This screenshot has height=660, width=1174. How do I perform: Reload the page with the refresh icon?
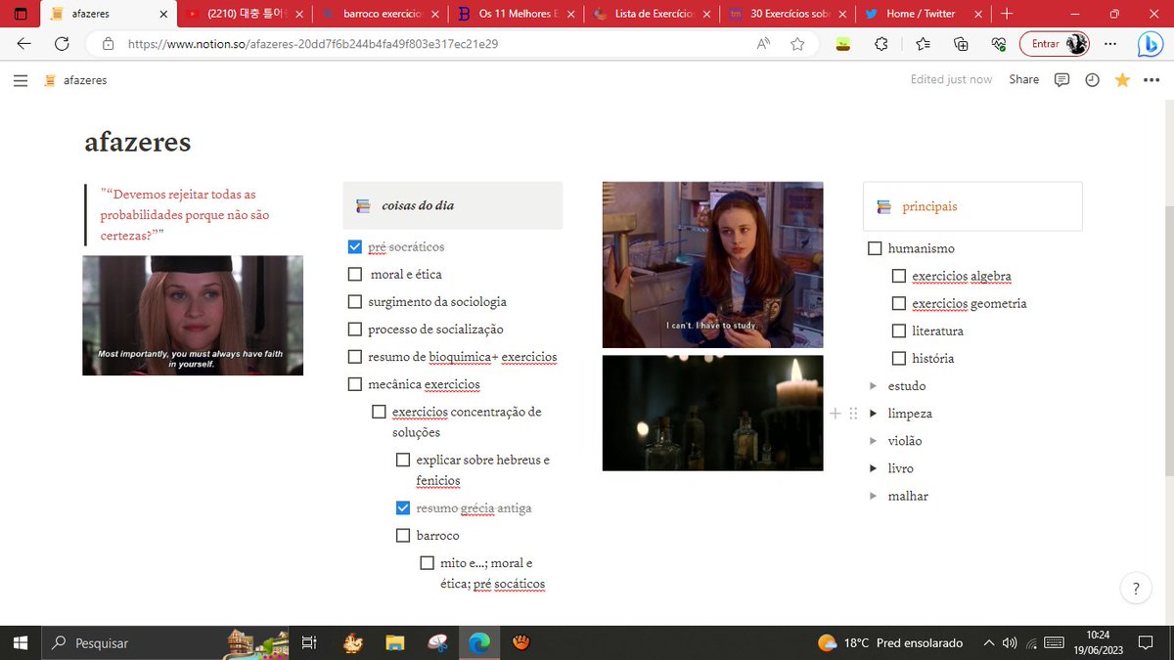coord(62,44)
